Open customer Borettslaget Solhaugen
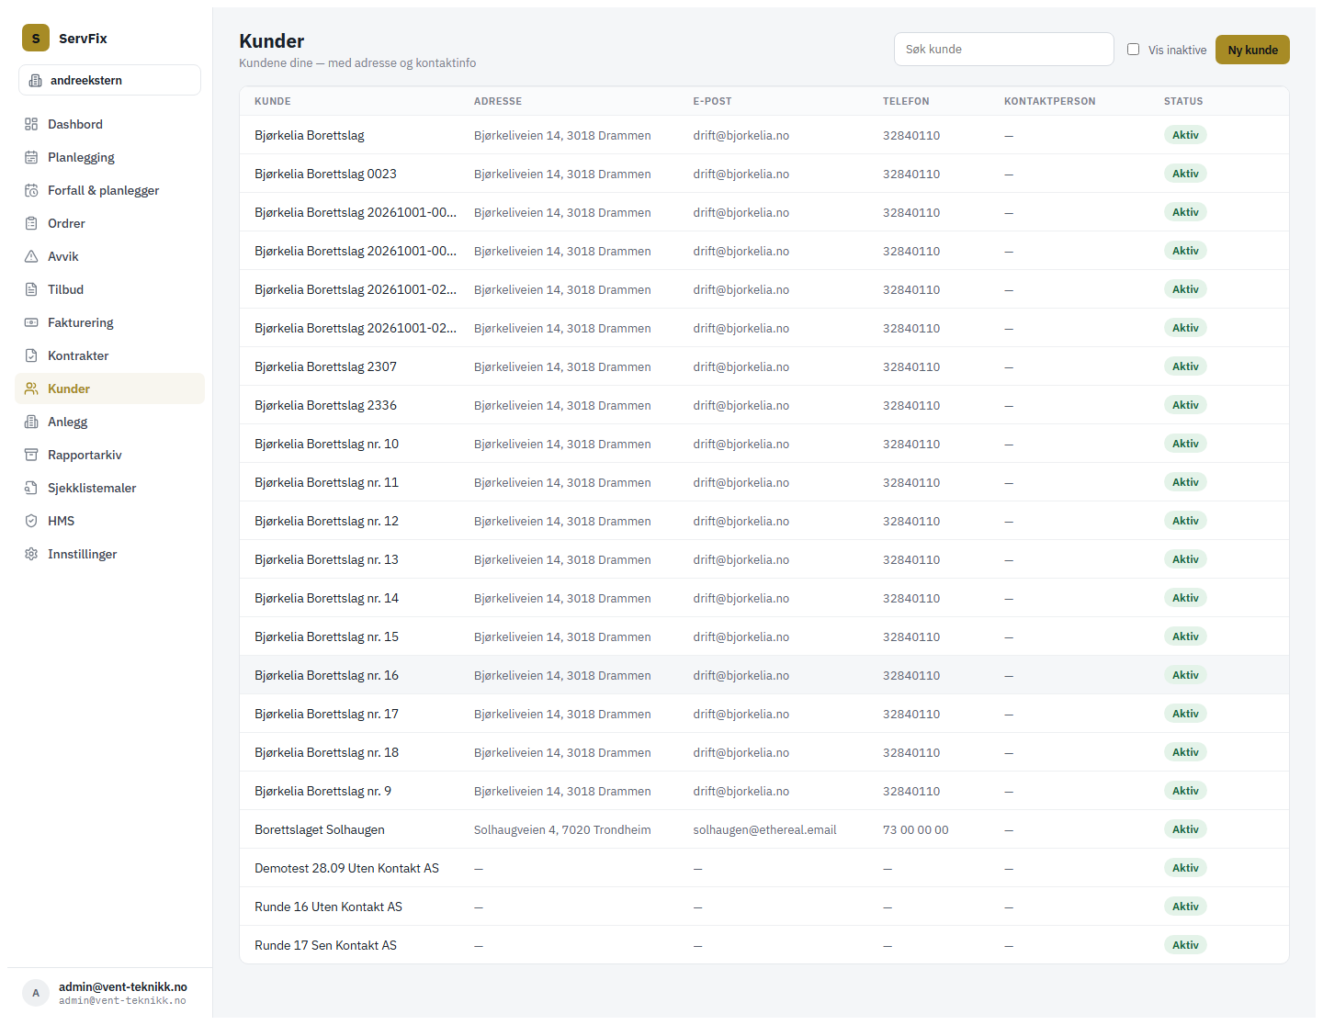Screen dimensions: 1323x1025 pos(764,829)
